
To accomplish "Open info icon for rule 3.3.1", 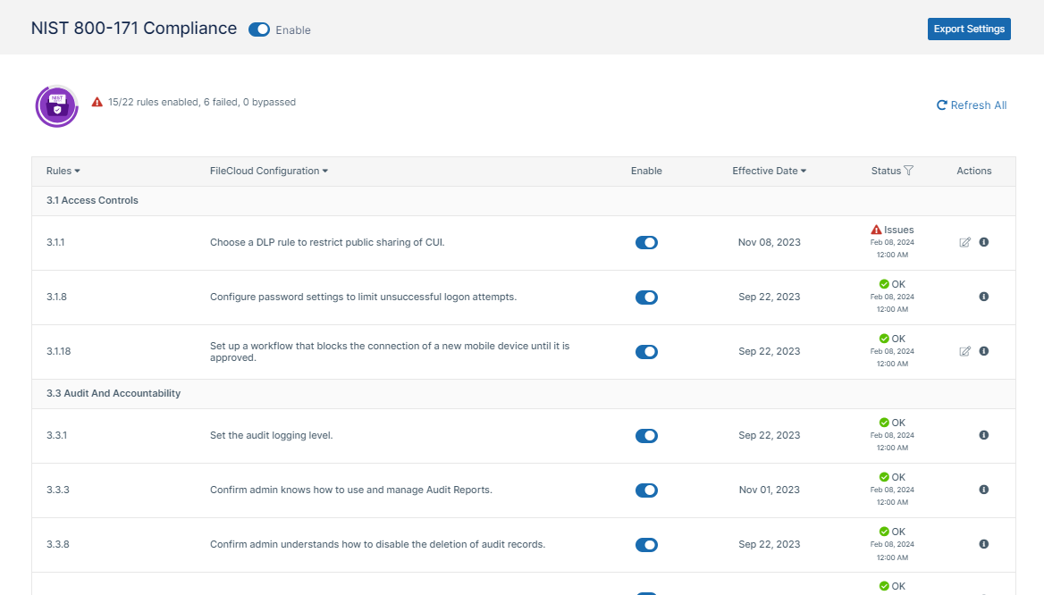I will coord(984,435).
